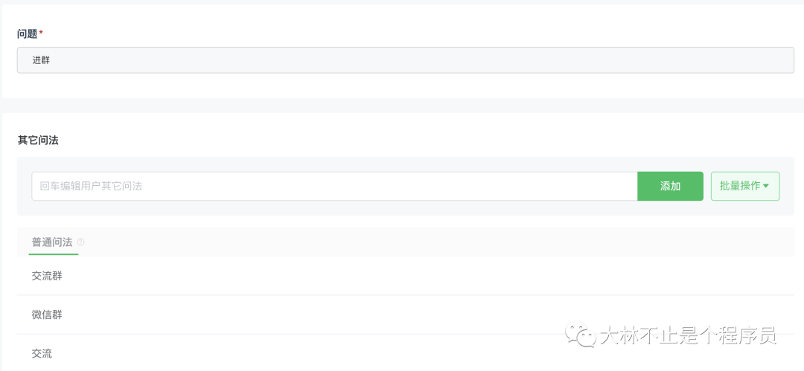This screenshot has width=804, height=371.
Task: Open the 批量操作 dropdown menu
Action: point(744,186)
